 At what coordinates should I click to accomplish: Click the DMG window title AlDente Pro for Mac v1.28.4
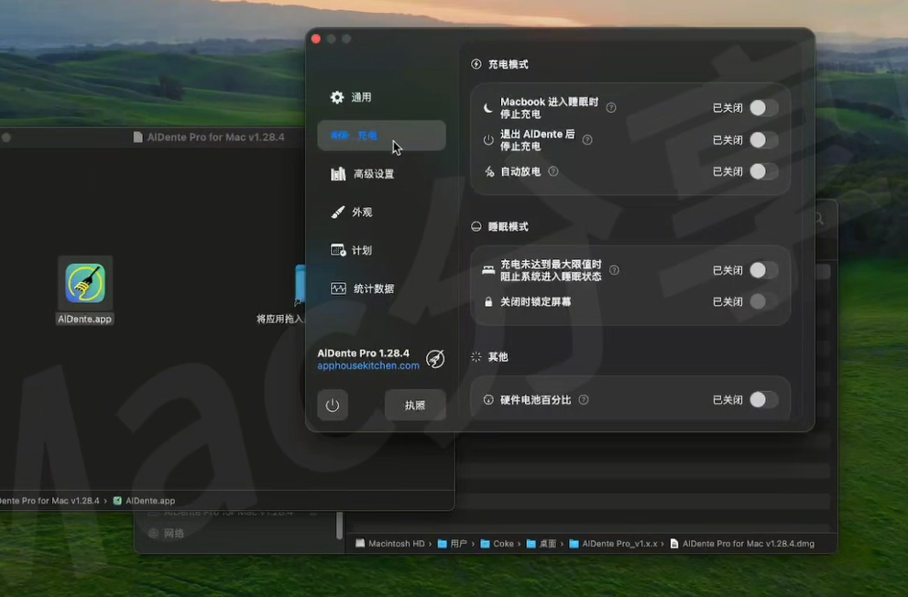215,137
